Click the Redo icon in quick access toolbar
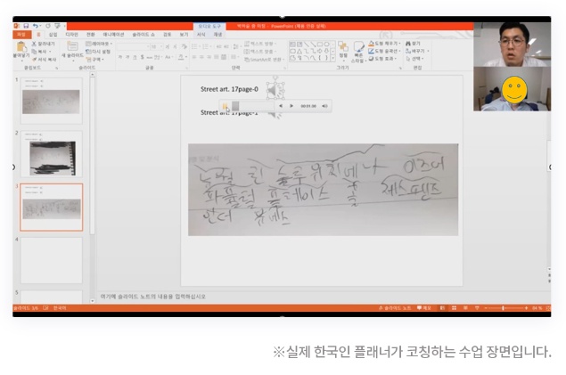This screenshot has height=375, width=566. coord(47,26)
